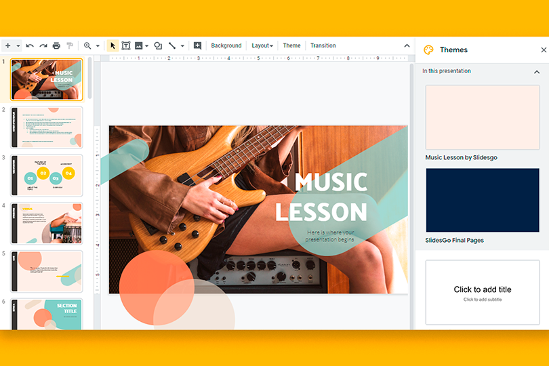The image size is (549, 366).
Task: Select the Click to add title theme
Action: pyautogui.click(x=483, y=292)
